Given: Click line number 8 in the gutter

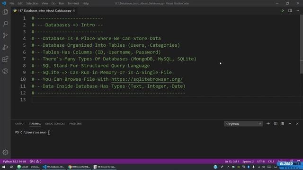Looking at the screenshot, I should (24, 66).
